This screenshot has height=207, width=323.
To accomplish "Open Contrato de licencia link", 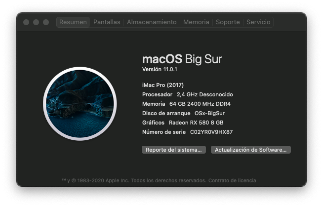I will 232,181.
